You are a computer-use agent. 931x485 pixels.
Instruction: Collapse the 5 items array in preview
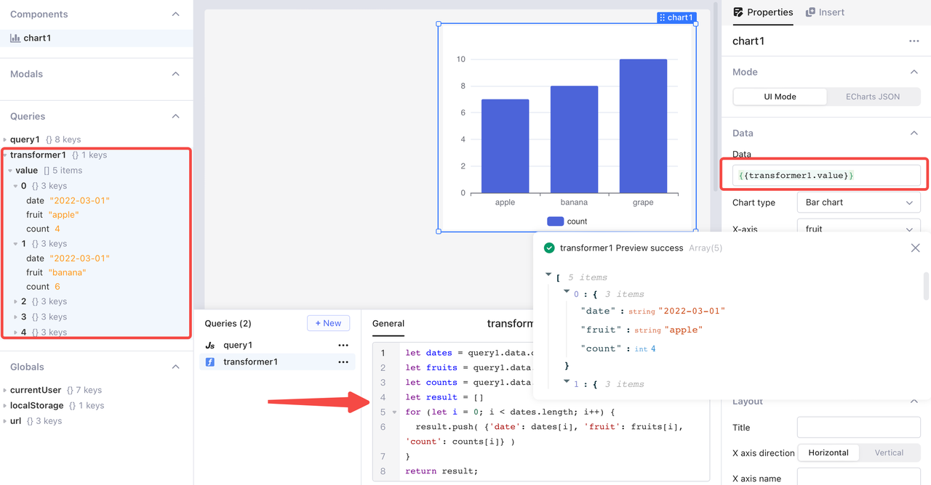coord(548,274)
